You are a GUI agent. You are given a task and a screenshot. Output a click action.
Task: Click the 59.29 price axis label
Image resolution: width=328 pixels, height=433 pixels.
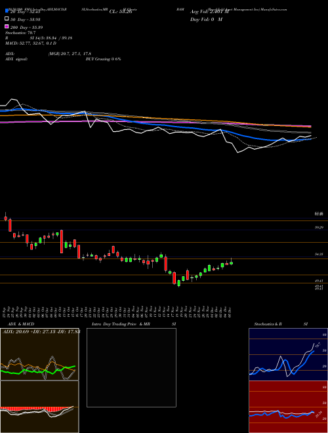point(319,228)
